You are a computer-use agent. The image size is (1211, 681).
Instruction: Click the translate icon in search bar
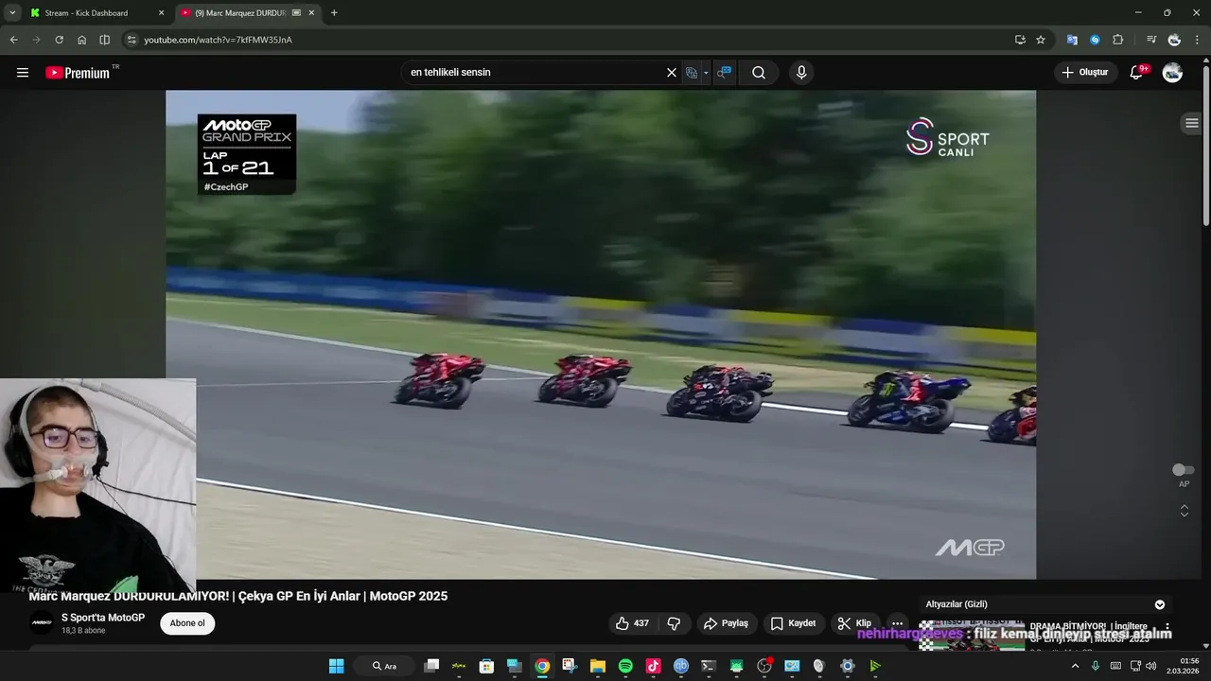[692, 72]
